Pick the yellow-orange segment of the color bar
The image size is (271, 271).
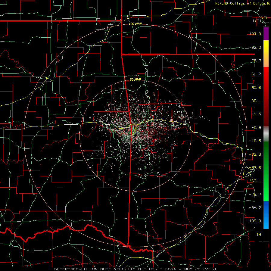click(266, 54)
